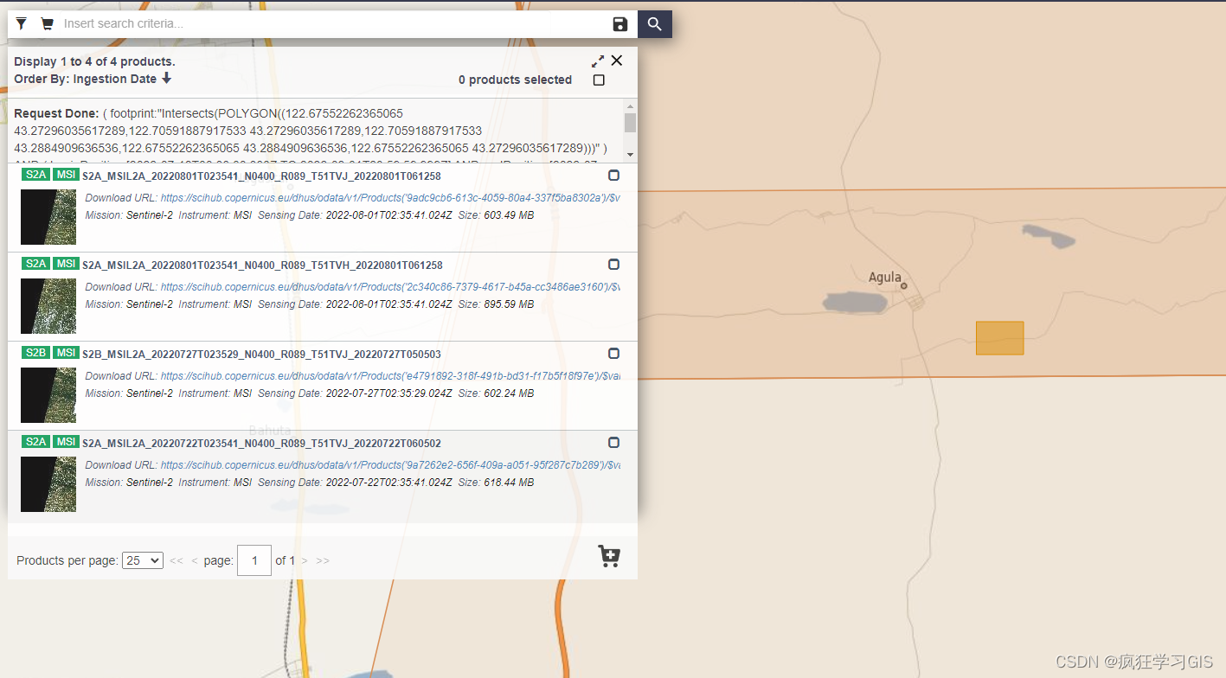Image resolution: width=1226 pixels, height=678 pixels.
Task: Open the shopping cart icon in search bar
Action: coord(47,23)
